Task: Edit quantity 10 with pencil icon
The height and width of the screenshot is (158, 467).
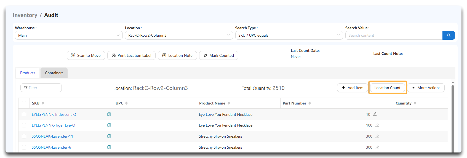Action: click(375, 114)
